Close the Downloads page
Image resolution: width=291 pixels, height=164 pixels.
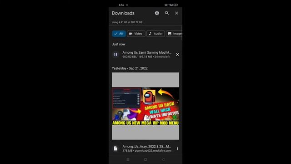(176, 13)
